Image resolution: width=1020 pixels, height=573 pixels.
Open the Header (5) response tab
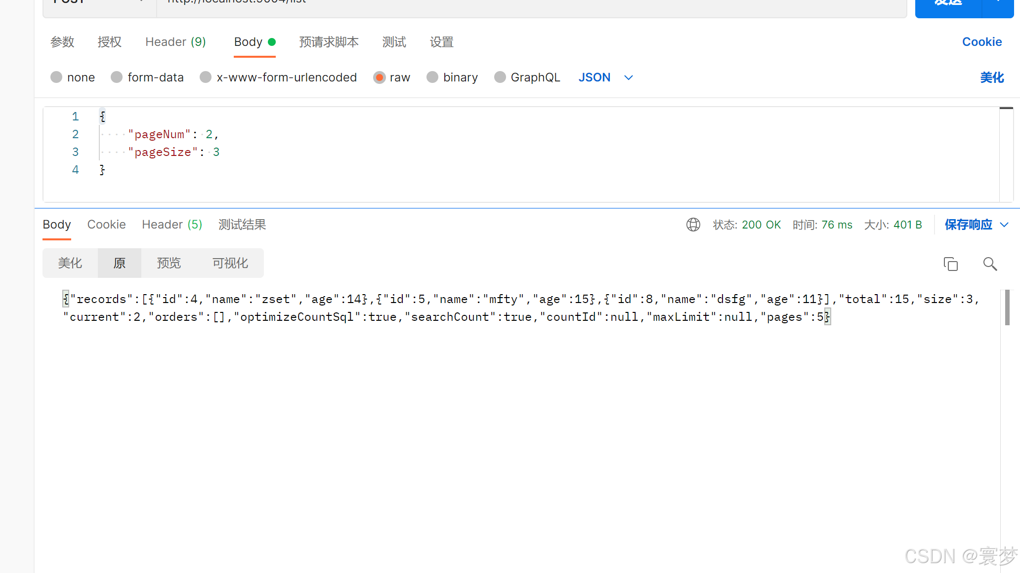[171, 225]
